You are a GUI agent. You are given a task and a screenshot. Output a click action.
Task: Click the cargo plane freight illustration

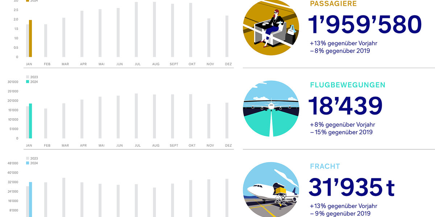(271, 190)
